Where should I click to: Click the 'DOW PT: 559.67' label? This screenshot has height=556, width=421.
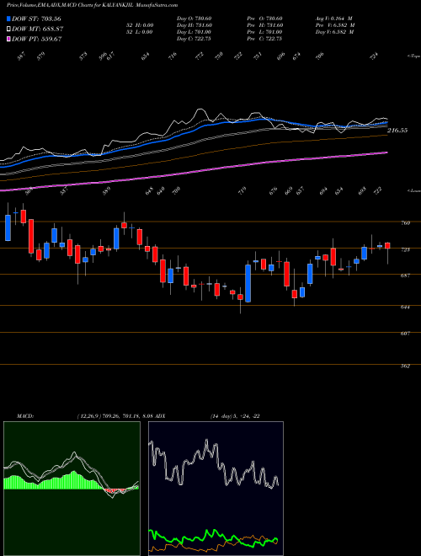click(37, 39)
